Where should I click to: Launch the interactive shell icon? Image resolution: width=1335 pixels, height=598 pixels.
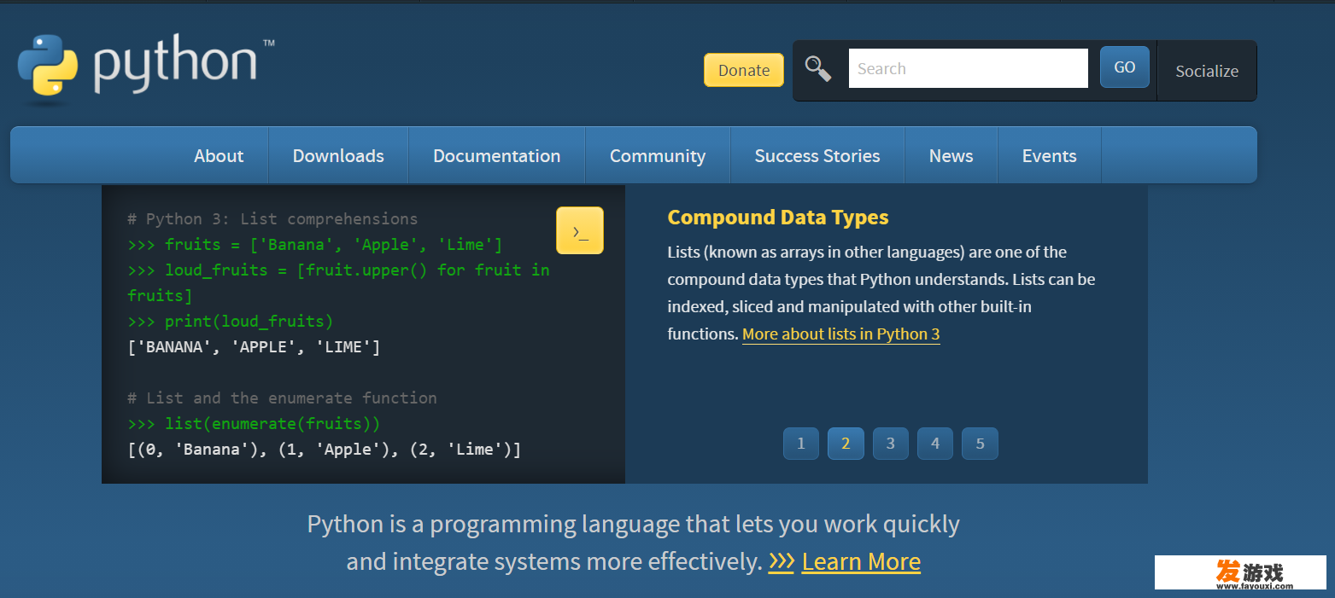[x=580, y=230]
